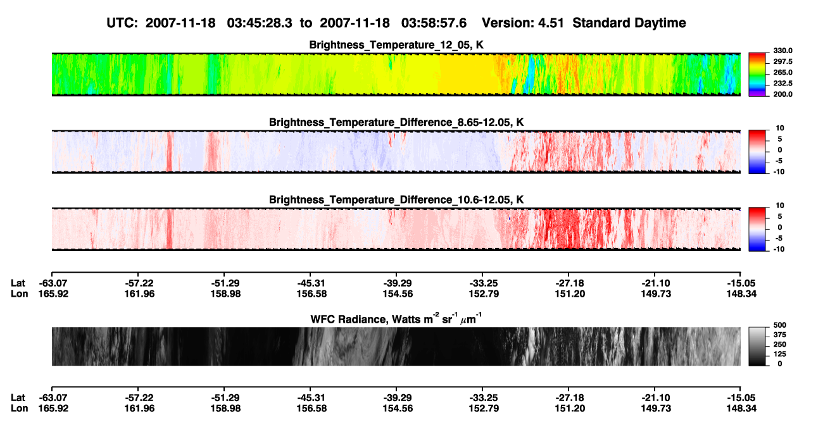The height and width of the screenshot is (422, 823).
Task: Click longitude 149.73 on the bottom axis
Action: pos(655,408)
